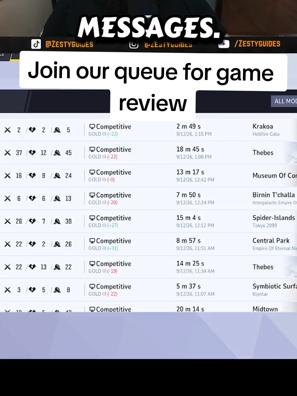
Task: Click assists icon in Spider-Islands row
Action: coord(57,221)
